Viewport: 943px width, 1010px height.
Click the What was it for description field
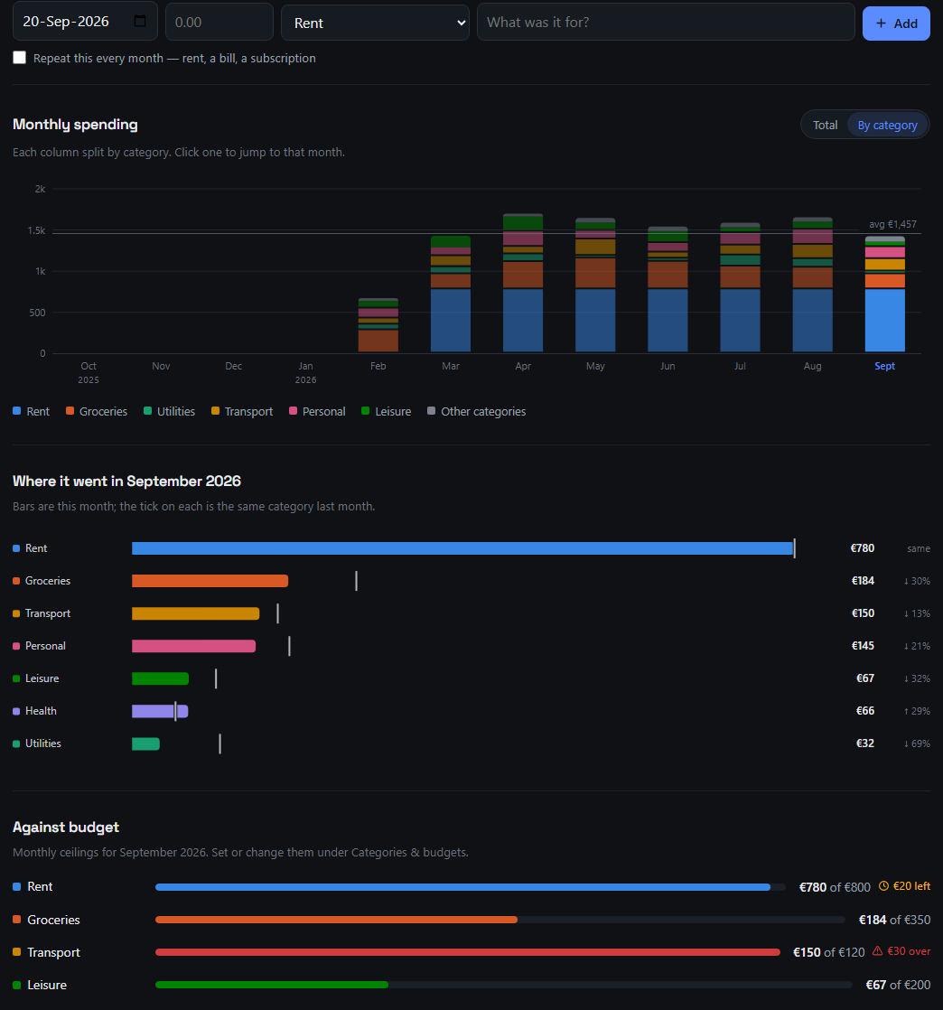coord(666,22)
